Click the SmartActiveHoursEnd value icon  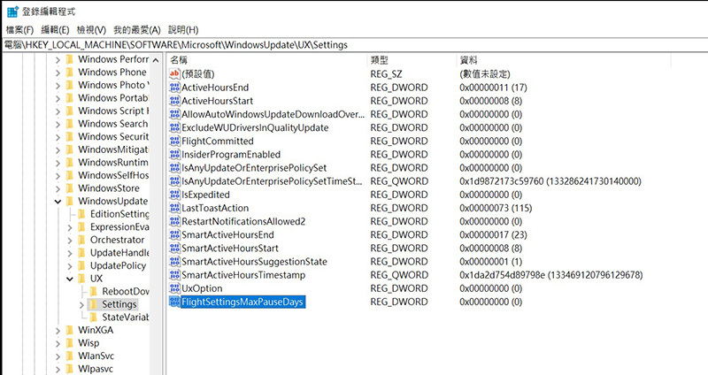174,234
